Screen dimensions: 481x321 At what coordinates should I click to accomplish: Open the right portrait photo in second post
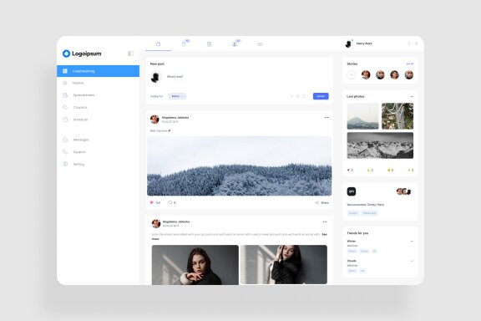(284, 265)
